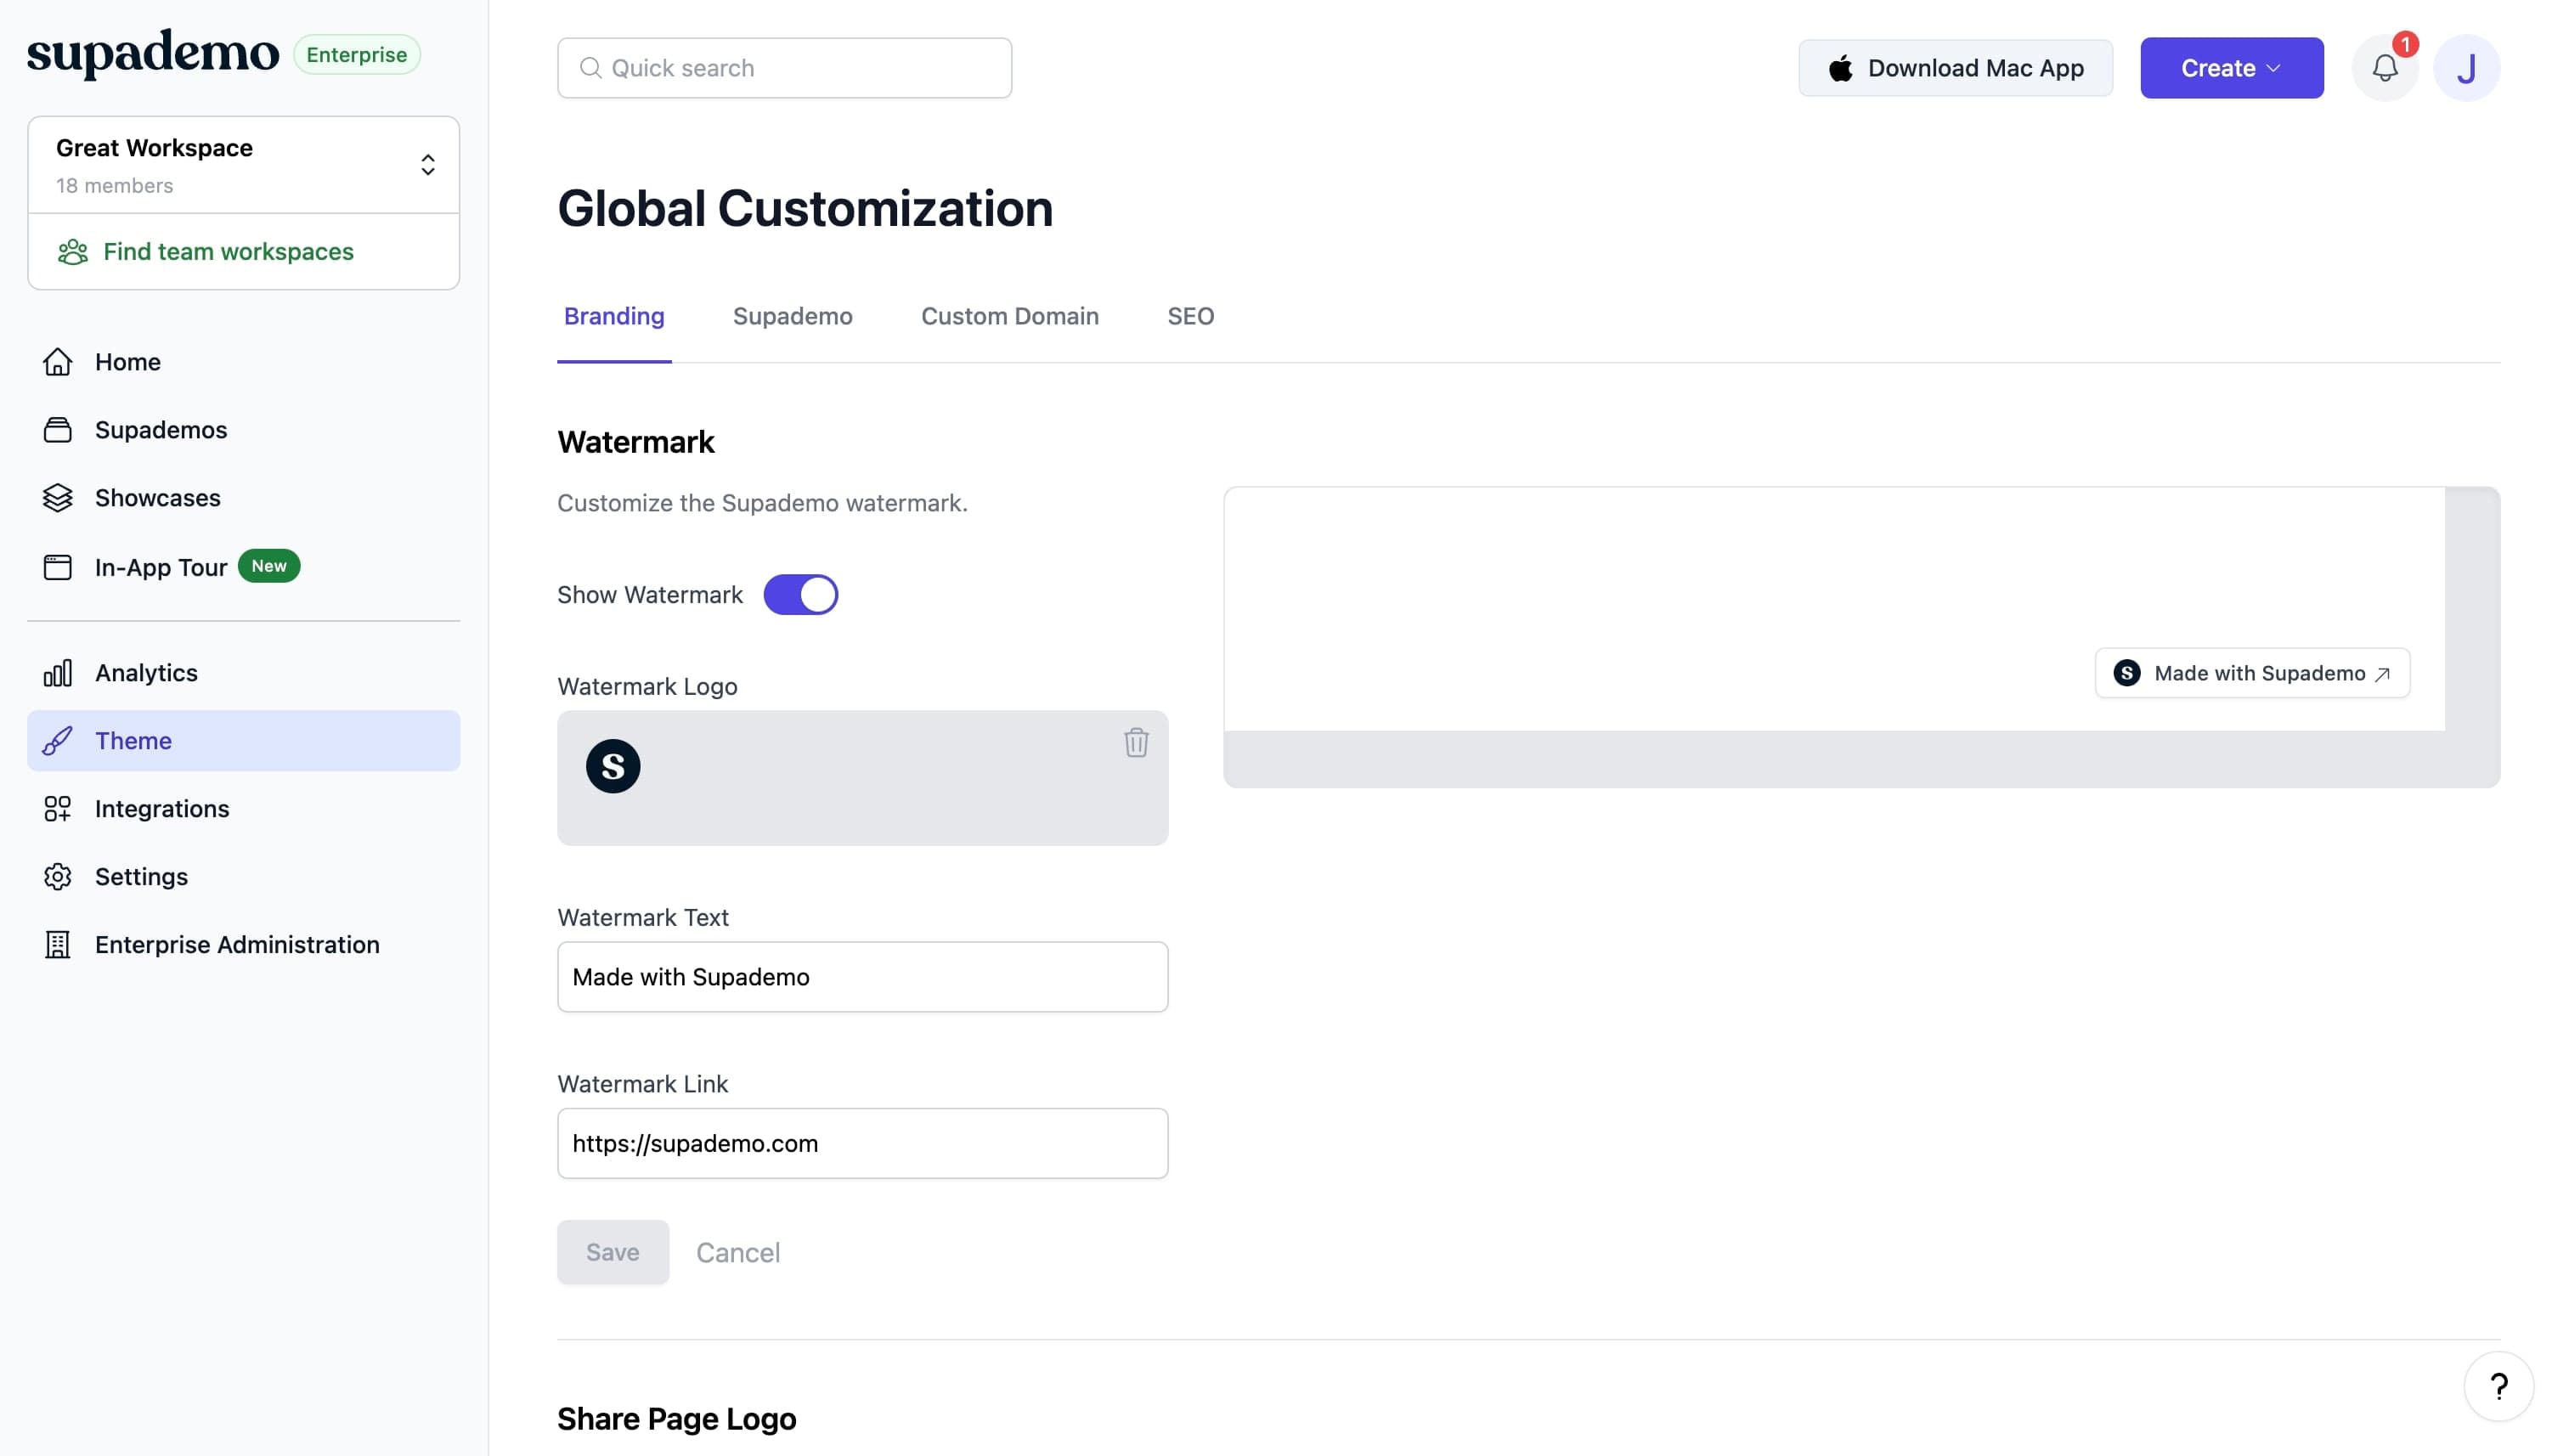Select Theme in sidebar
The height and width of the screenshot is (1456, 2569).
[243, 741]
